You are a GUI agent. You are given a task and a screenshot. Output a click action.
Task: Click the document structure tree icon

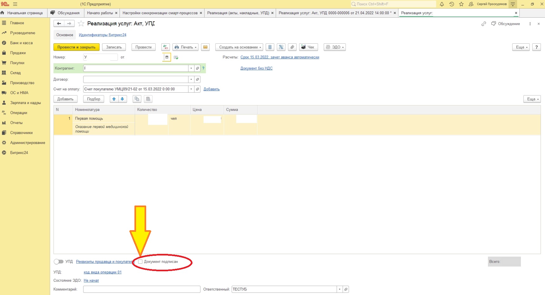pos(281,47)
